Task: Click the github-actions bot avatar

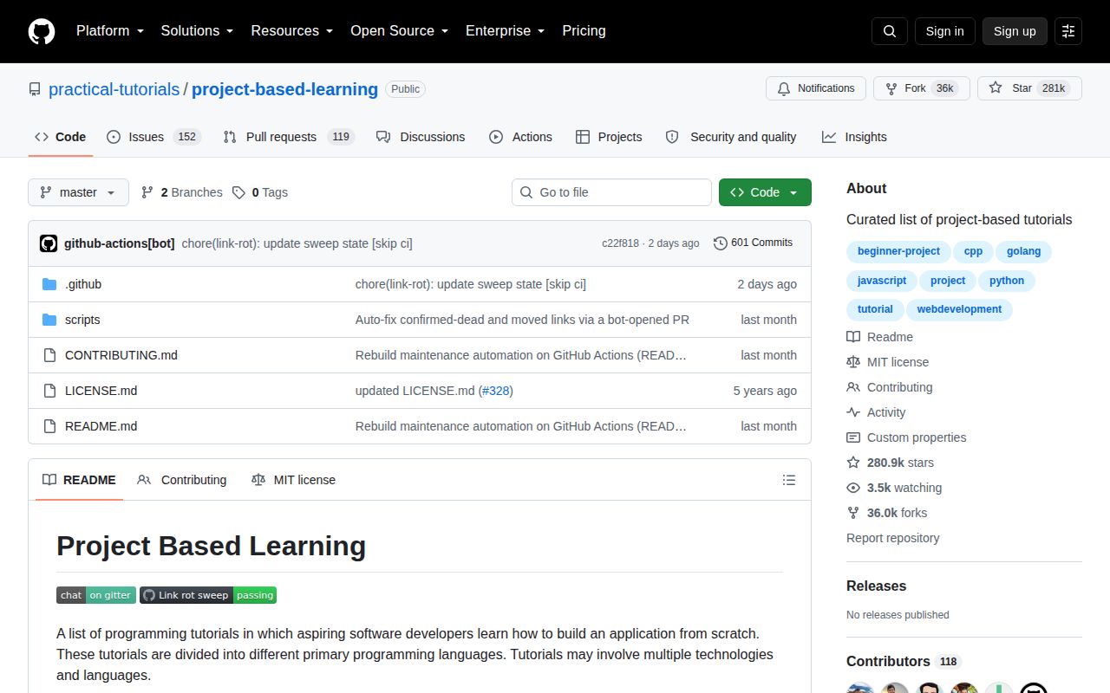Action: pyautogui.click(x=49, y=243)
